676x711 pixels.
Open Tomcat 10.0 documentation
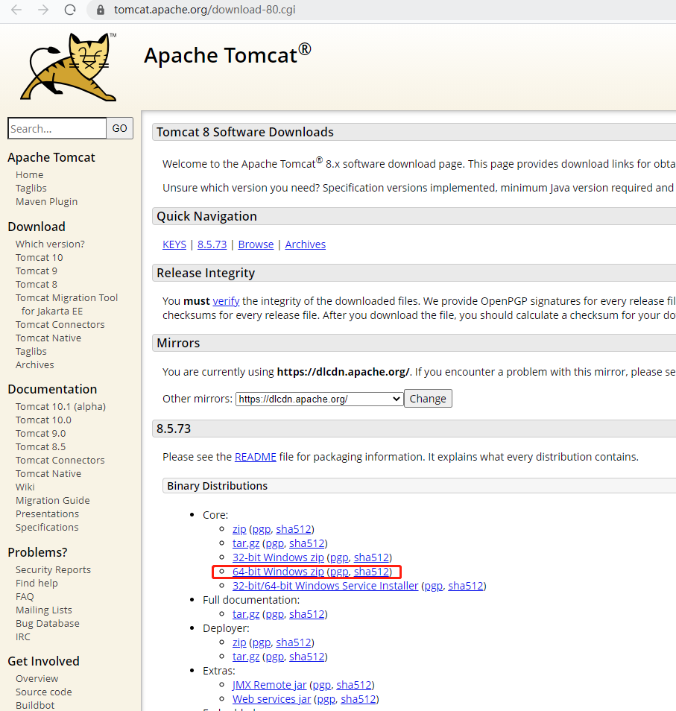pyautogui.click(x=43, y=420)
